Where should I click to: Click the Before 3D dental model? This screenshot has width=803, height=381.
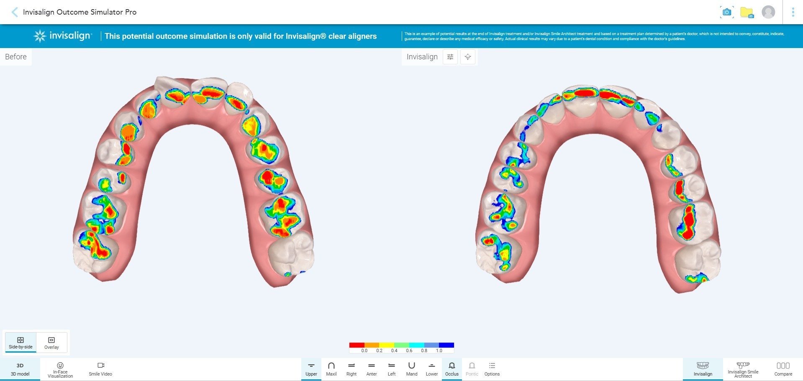pos(193,183)
